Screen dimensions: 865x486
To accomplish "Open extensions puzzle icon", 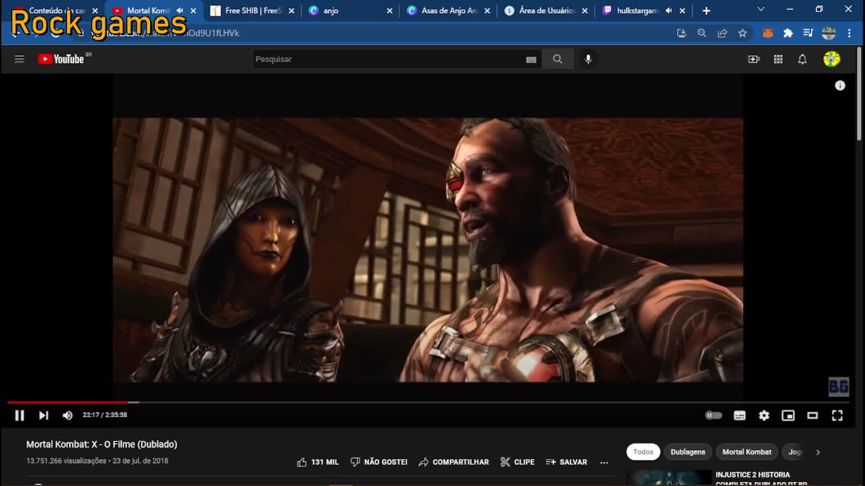I will click(788, 33).
